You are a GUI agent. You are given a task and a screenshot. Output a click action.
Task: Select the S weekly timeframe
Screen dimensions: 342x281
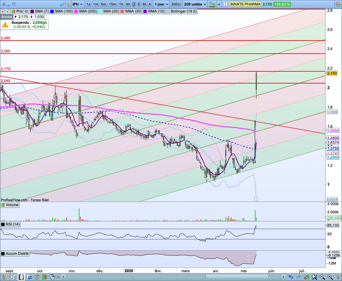tap(139, 4)
